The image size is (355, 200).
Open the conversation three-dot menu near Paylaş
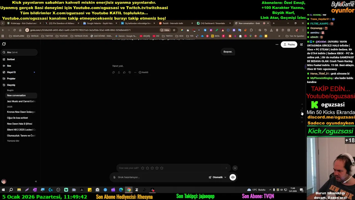(277, 44)
